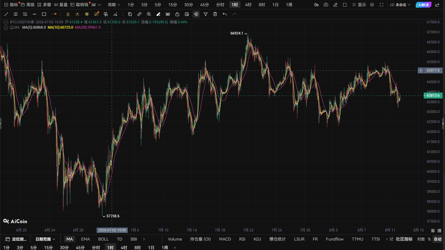Lock drawings with the padlock icon
The image size is (445, 250).
click(177, 14)
